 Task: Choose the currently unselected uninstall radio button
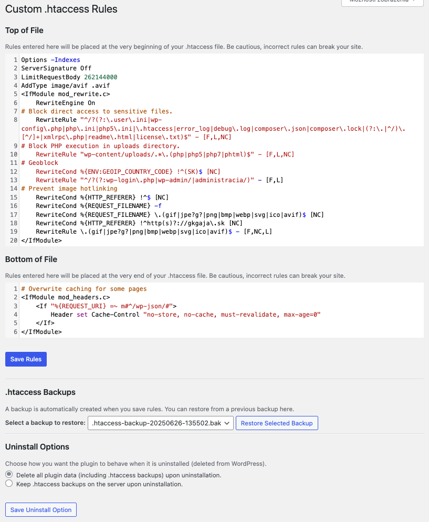8,484
